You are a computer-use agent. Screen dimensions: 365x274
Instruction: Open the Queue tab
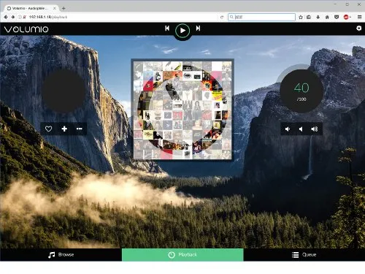point(304,255)
